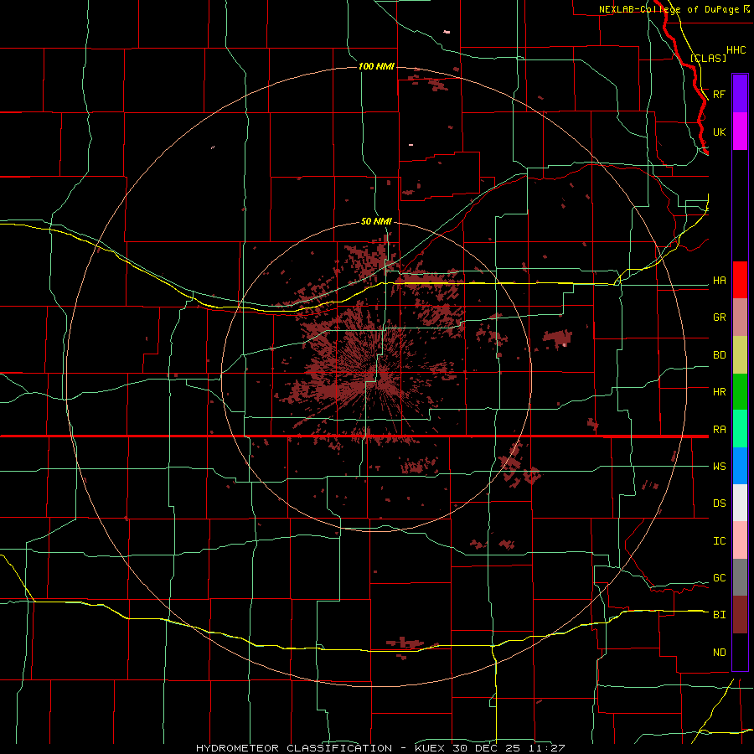Click the [CLAS] units label
This screenshot has width=754, height=754.
[708, 58]
